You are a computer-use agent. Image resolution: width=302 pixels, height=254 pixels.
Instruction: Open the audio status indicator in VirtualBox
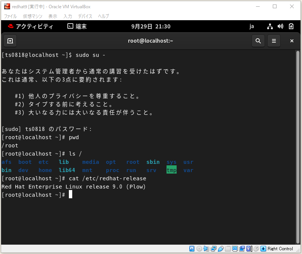pyautogui.click(x=206, y=249)
